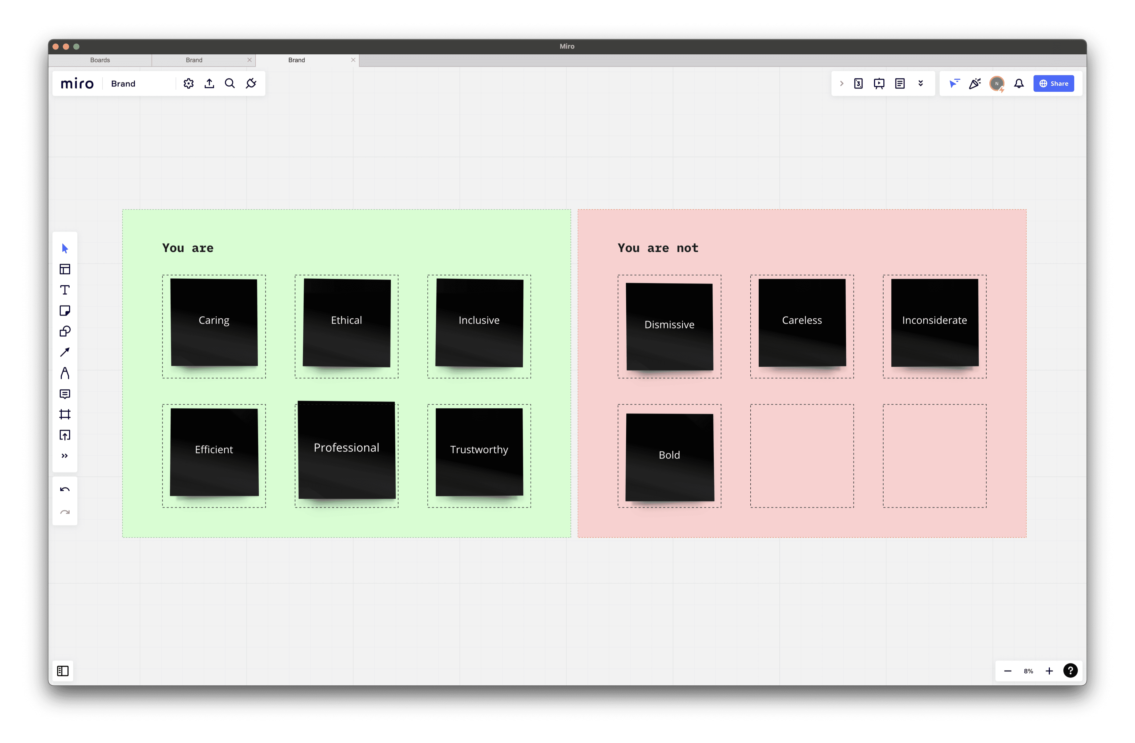The width and height of the screenshot is (1135, 743).
Task: Switch to the Boards tab
Action: pos(100,60)
